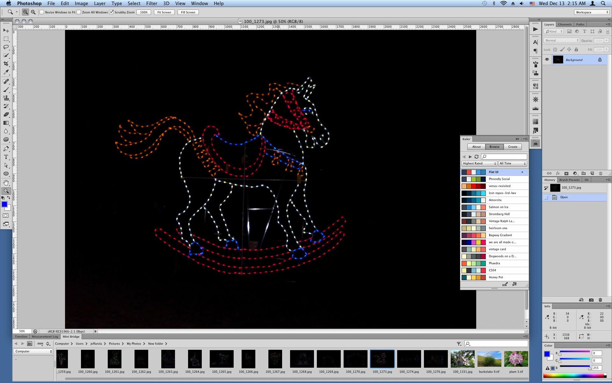Image resolution: width=612 pixels, height=383 pixels.
Task: Click the blue foreground color swatch
Action: pos(4,205)
